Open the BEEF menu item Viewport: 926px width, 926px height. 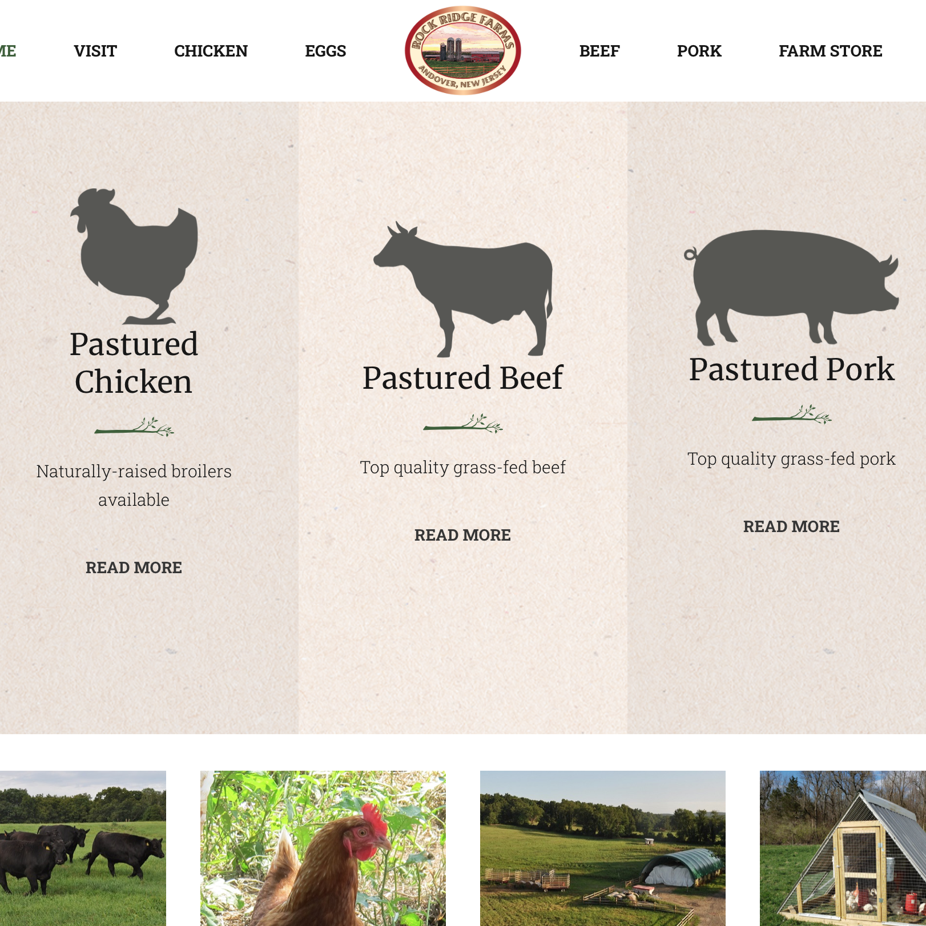point(599,51)
